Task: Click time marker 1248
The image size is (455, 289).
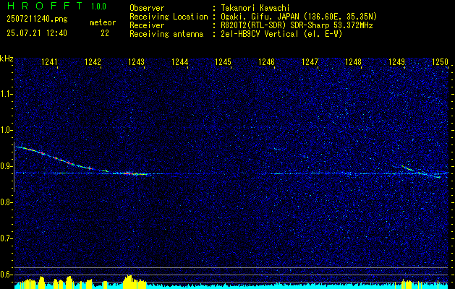Action: pyautogui.click(x=353, y=61)
